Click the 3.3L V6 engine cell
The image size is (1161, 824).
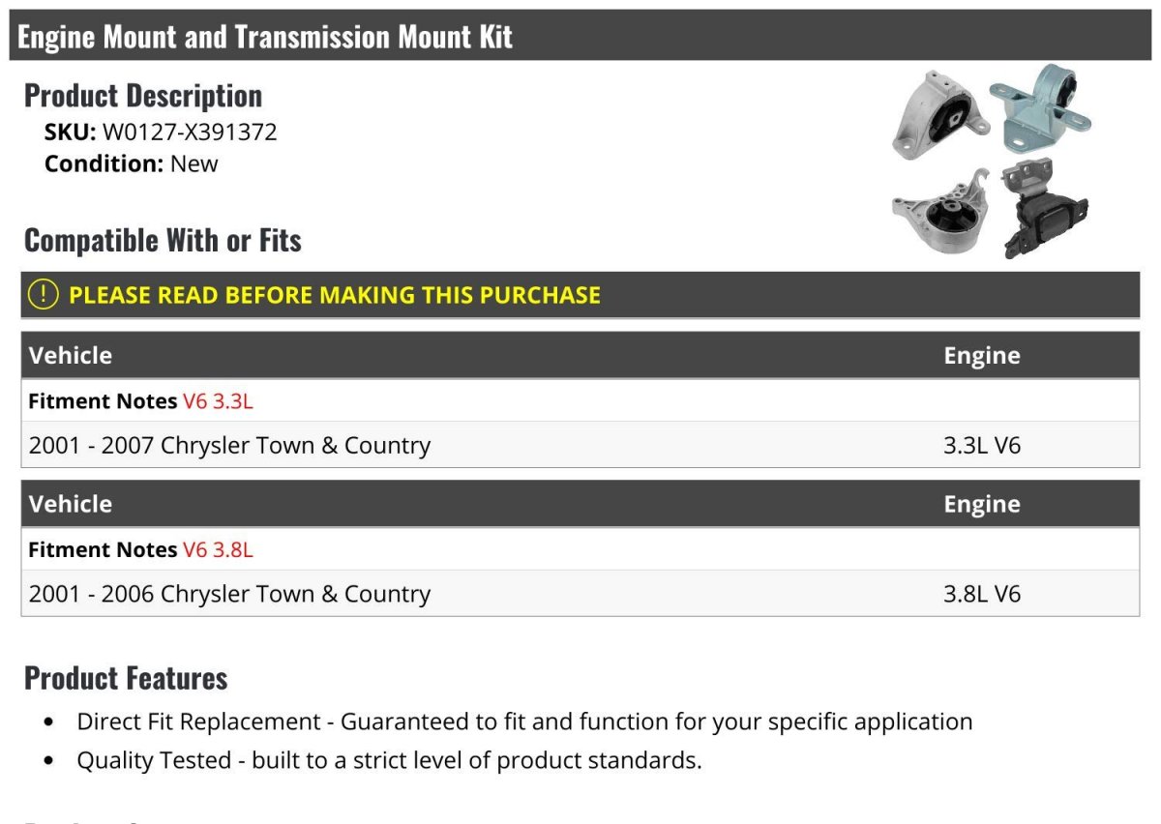pos(982,446)
